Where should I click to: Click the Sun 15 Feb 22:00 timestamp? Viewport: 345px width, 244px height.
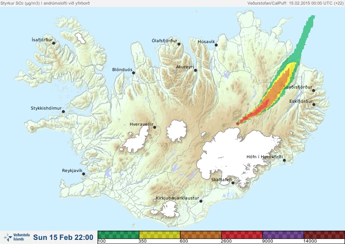pos(63,237)
